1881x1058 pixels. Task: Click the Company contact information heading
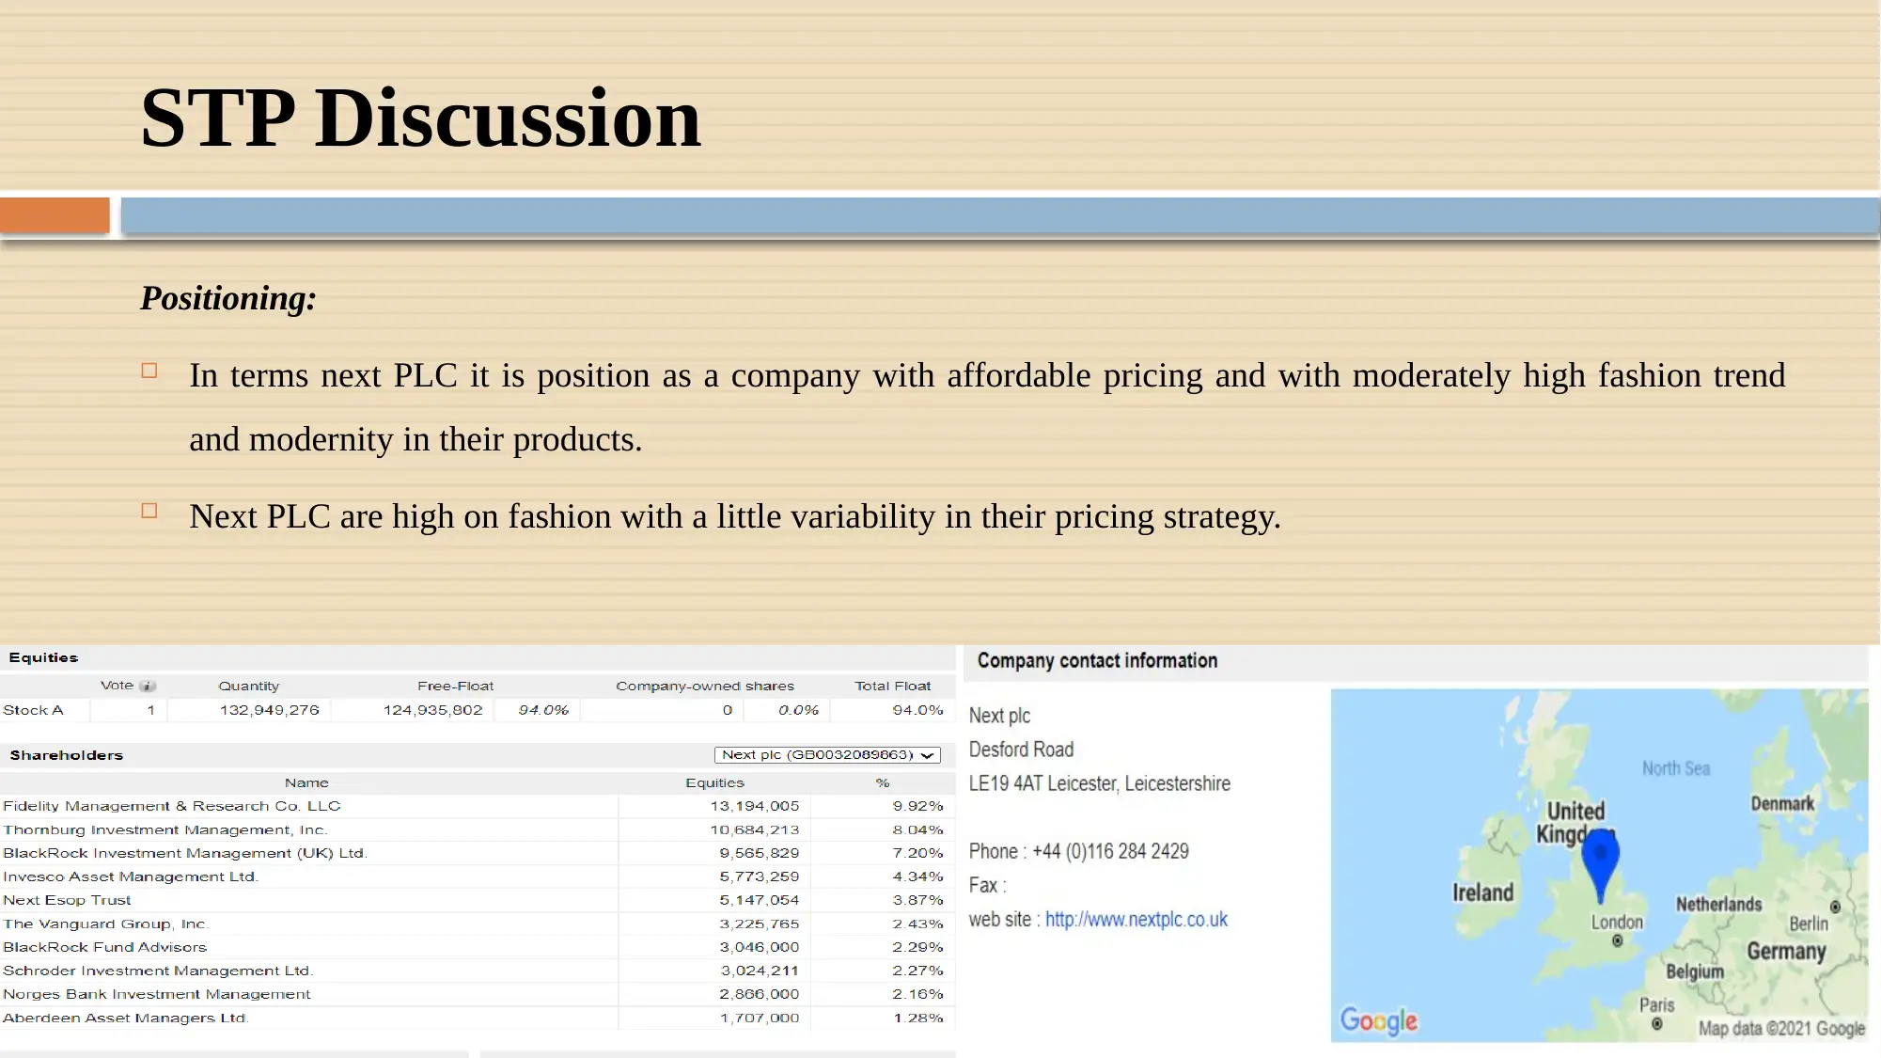click(x=1097, y=660)
